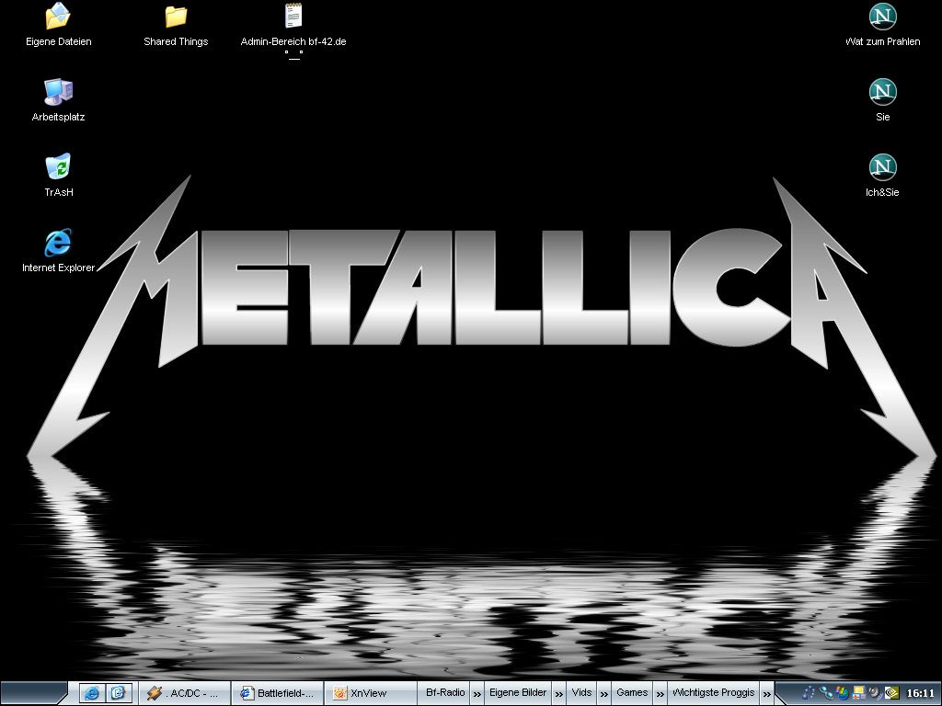Expand the Vids toolbar chevron
942x706 pixels.
[604, 694]
